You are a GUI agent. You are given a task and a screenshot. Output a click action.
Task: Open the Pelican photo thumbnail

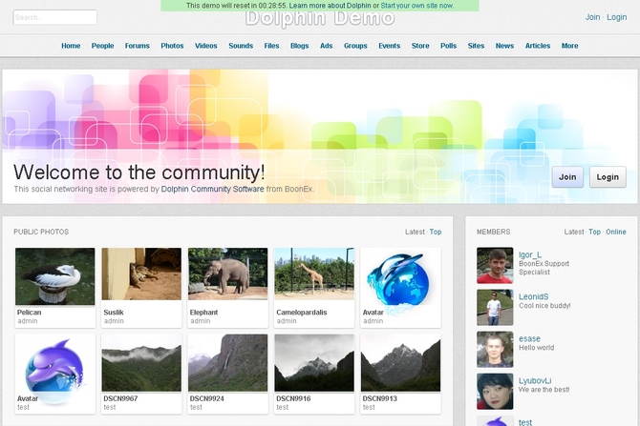[55, 276]
